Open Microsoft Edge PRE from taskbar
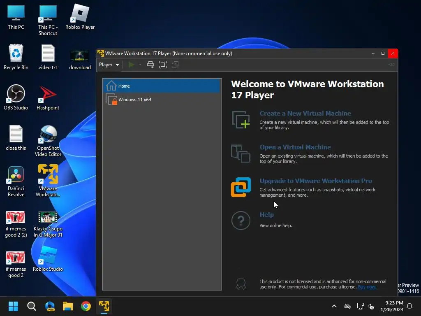Screen dimensions: 421x316 [50, 306]
